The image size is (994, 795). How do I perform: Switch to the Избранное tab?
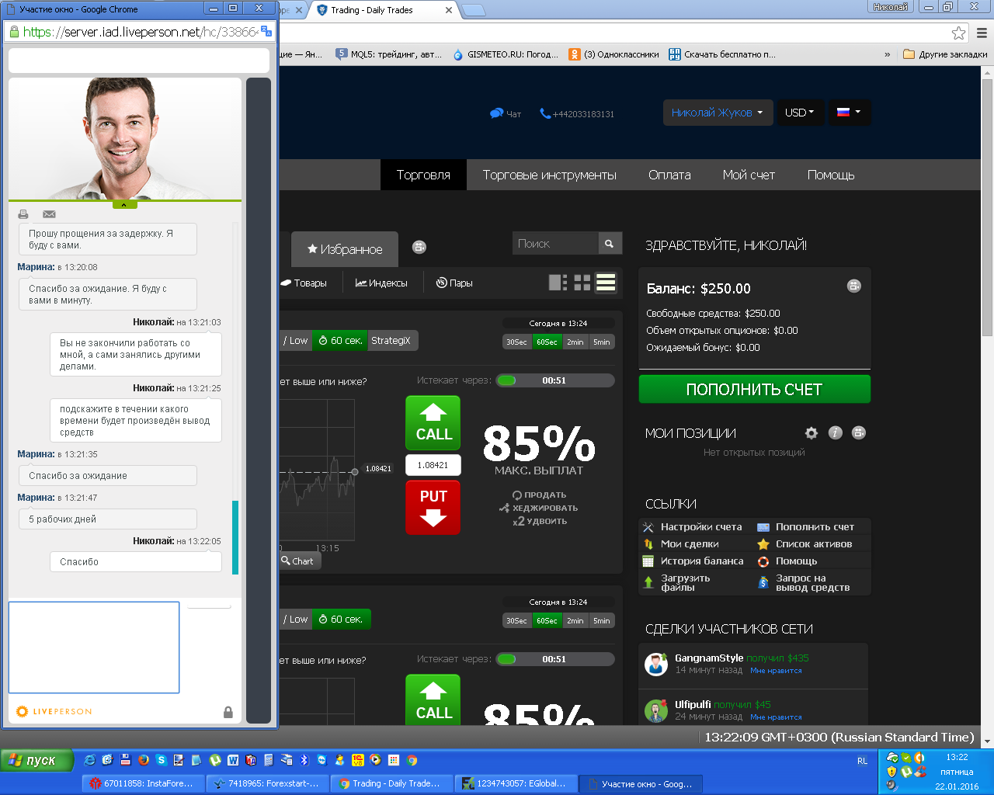(x=345, y=249)
